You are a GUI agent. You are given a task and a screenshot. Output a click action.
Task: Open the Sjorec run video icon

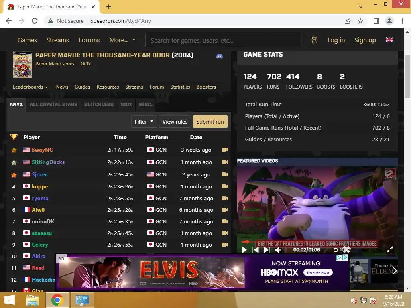[x=225, y=174]
